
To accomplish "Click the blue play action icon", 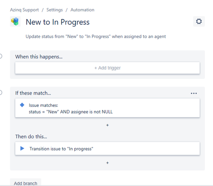I will (22, 149).
